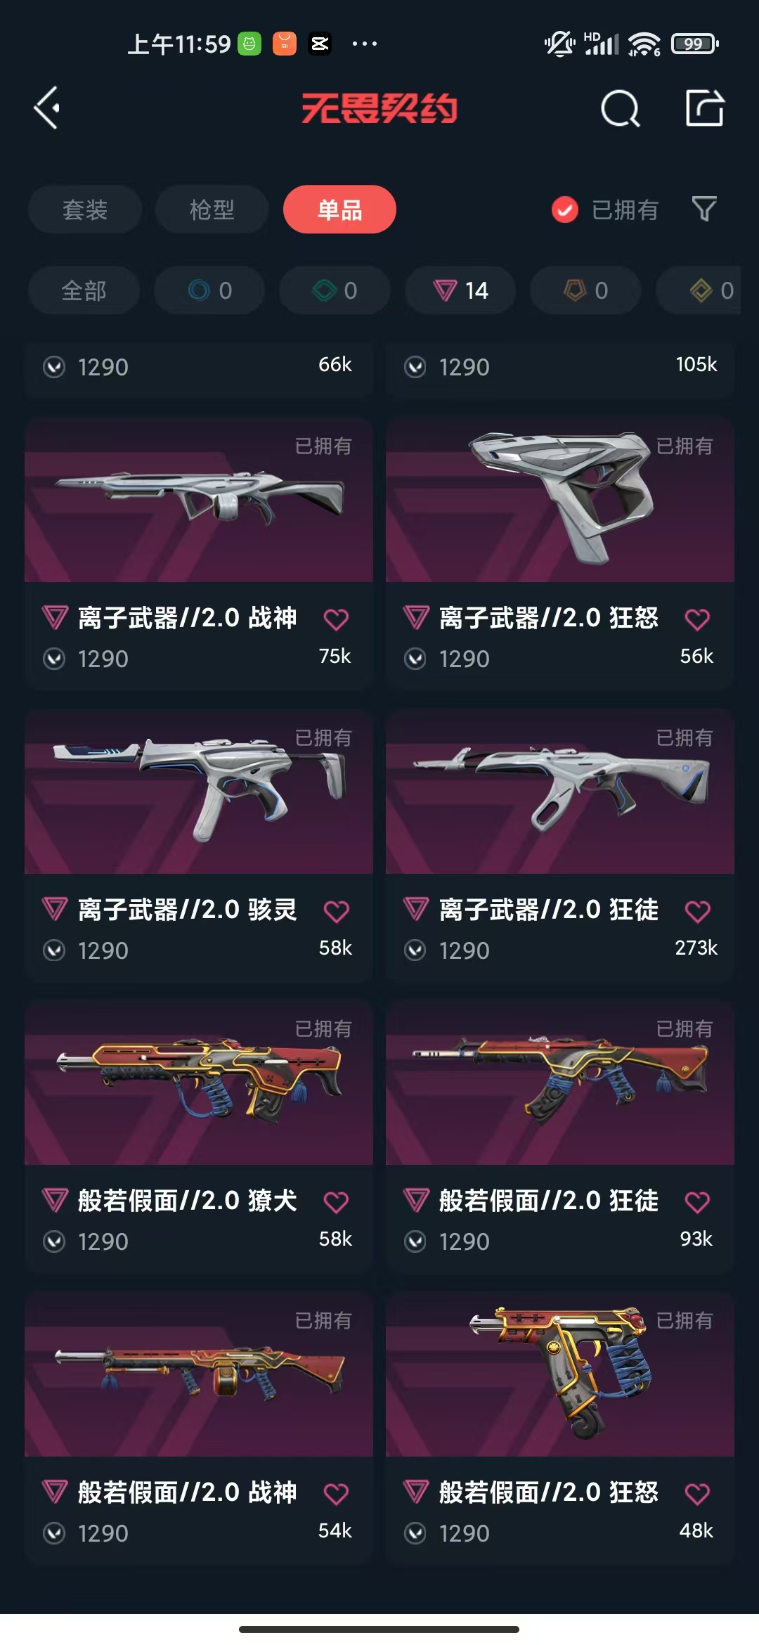Toggle heart on 般若假面//2.0 獠犬
This screenshot has width=759, height=1645.
[336, 1202]
